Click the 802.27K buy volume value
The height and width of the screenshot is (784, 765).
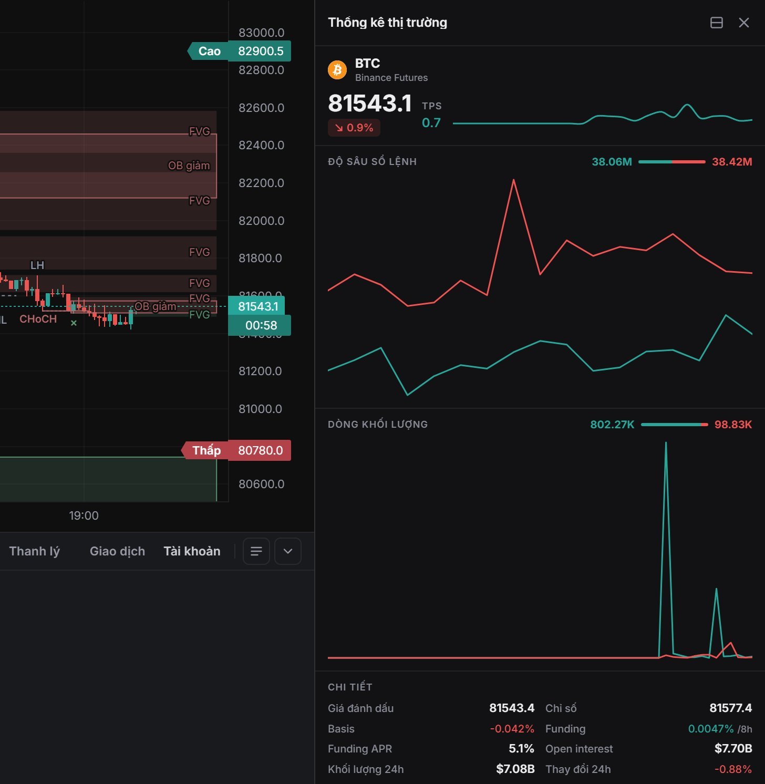612,425
